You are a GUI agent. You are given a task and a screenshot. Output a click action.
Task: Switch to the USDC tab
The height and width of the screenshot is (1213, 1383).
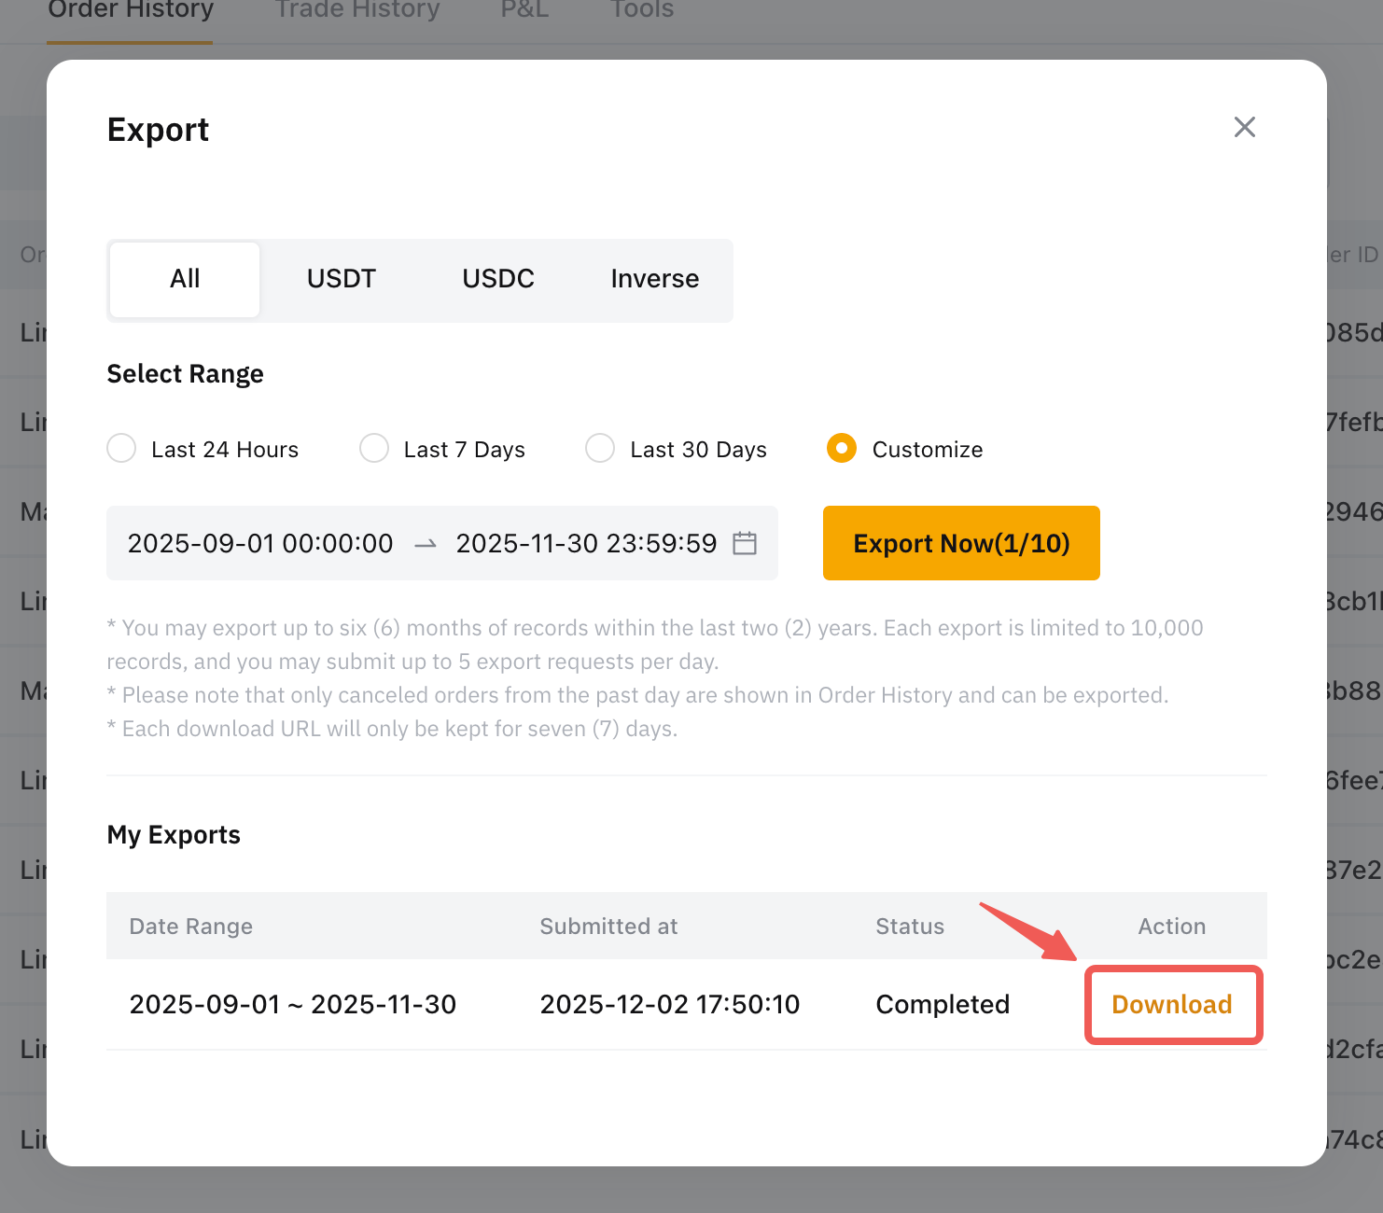pyautogui.click(x=497, y=279)
